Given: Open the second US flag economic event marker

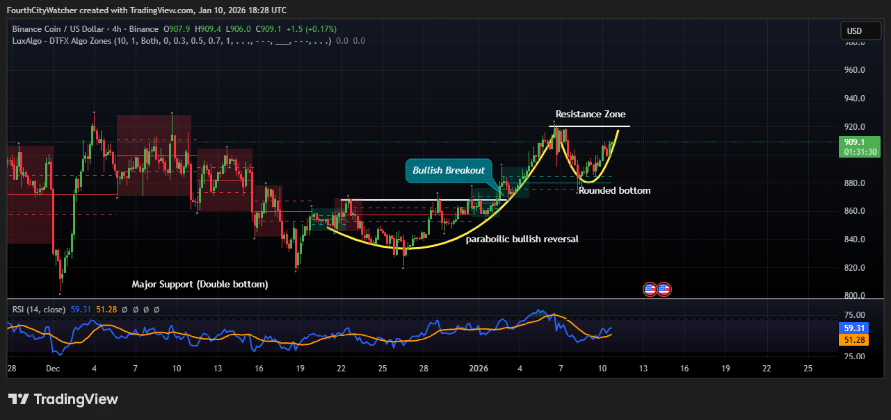Looking at the screenshot, I should click(x=664, y=288).
